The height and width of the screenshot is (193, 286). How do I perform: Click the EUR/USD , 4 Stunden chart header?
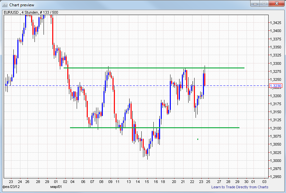[x=31, y=13]
